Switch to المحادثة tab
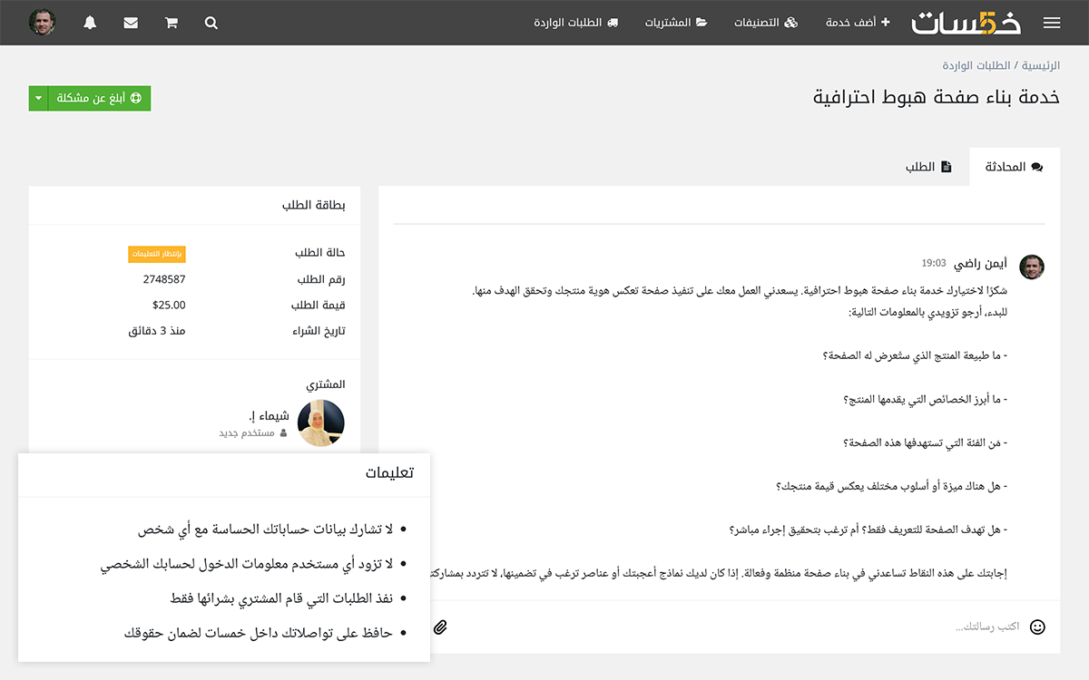Image resolution: width=1089 pixels, height=680 pixels. [x=1015, y=167]
